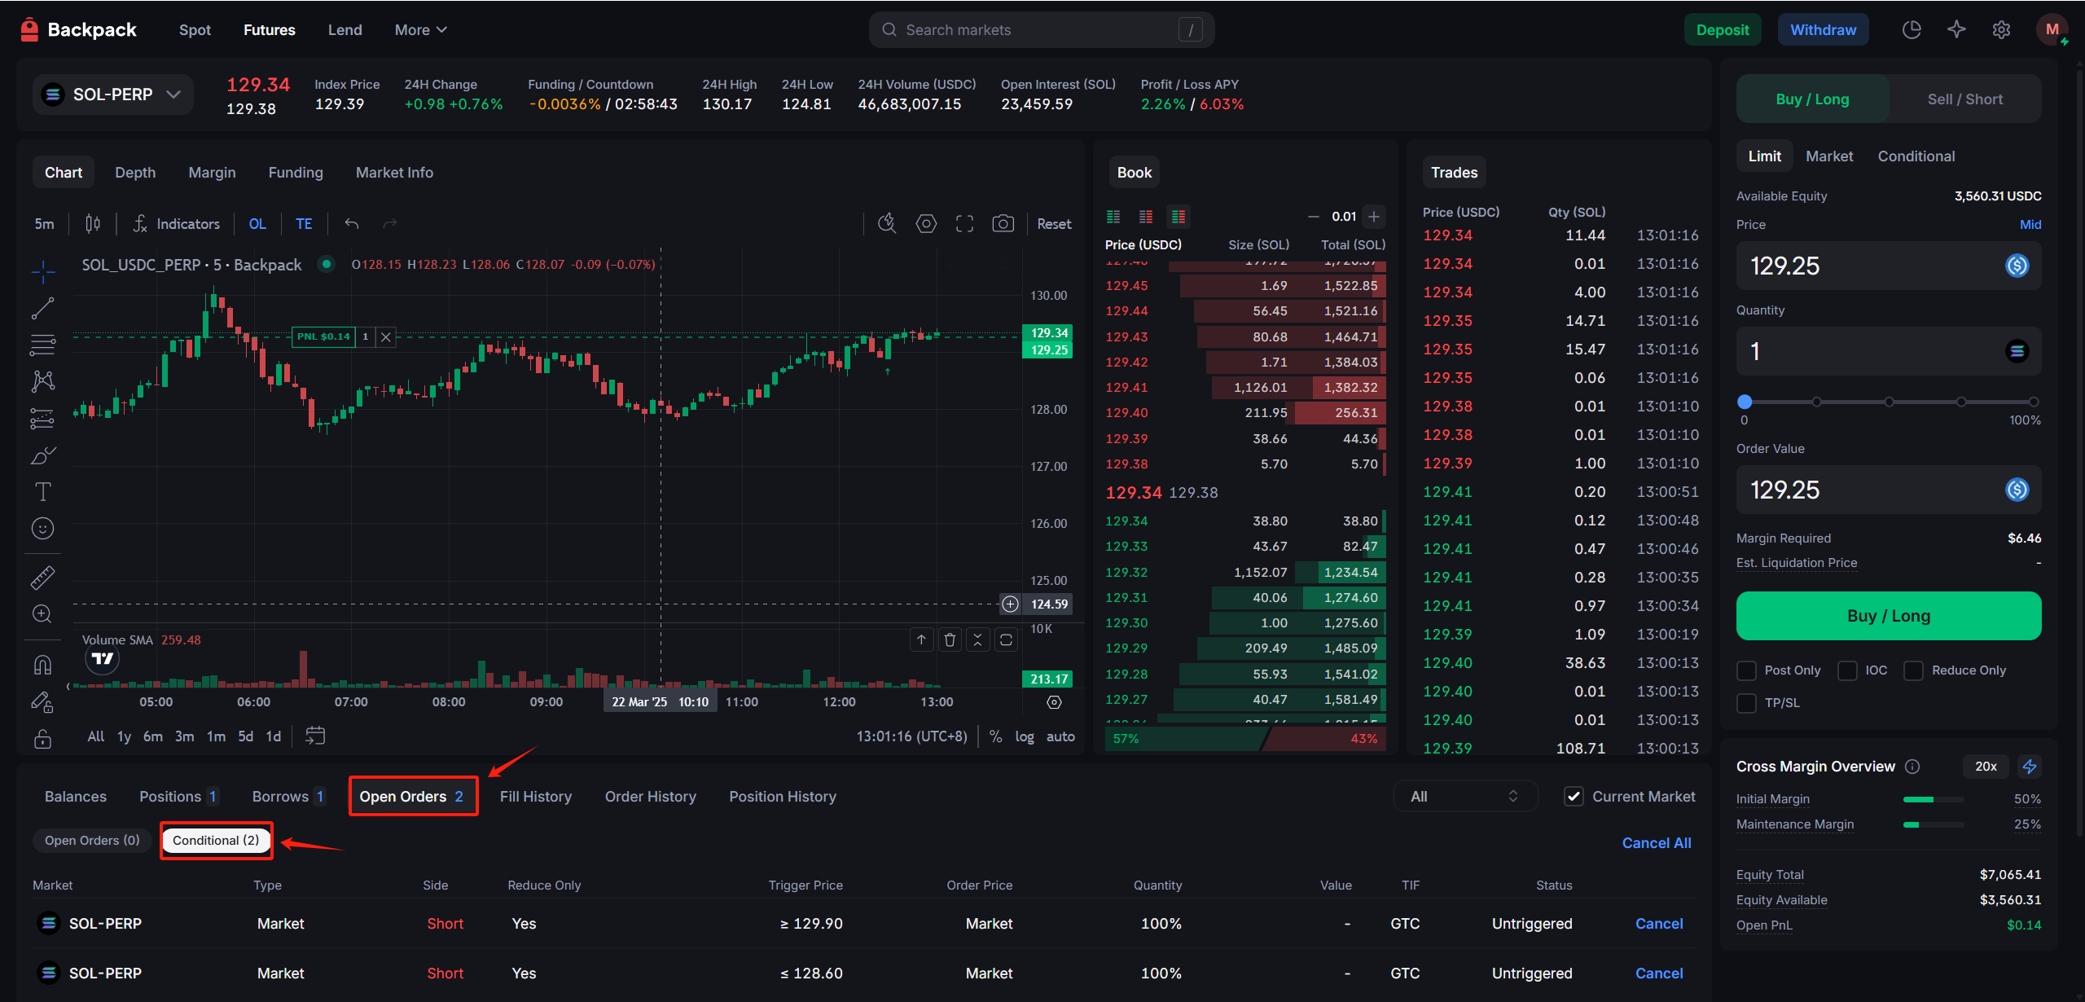2085x1002 pixels.
Task: Open the Positions tab
Action: (x=178, y=797)
